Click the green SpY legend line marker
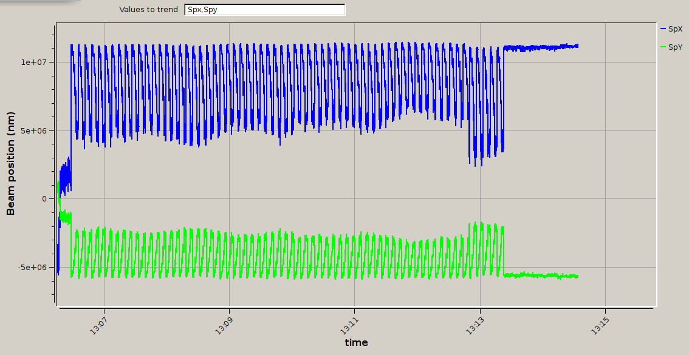Viewport: 689px width, 355px height. [663, 47]
